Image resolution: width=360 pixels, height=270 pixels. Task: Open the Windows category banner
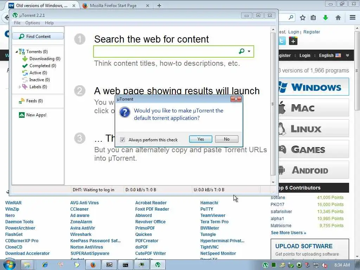(x=314, y=87)
